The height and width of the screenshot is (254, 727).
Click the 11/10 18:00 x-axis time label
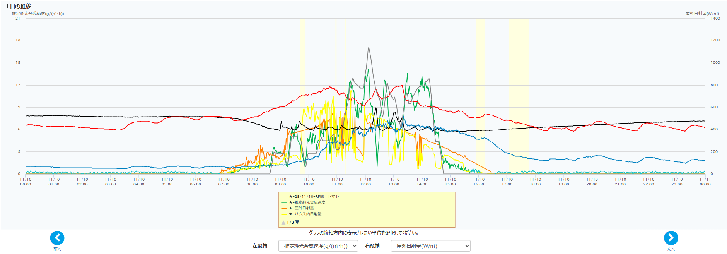pos(535,182)
